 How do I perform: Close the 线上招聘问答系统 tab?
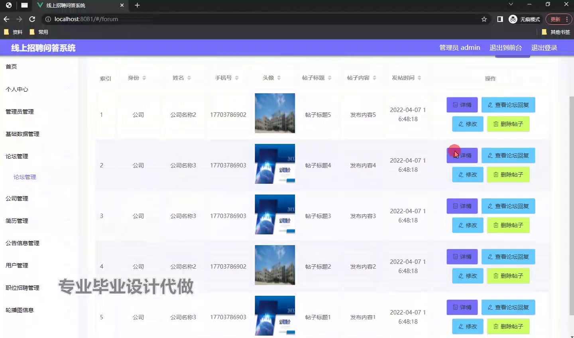[x=122, y=5]
